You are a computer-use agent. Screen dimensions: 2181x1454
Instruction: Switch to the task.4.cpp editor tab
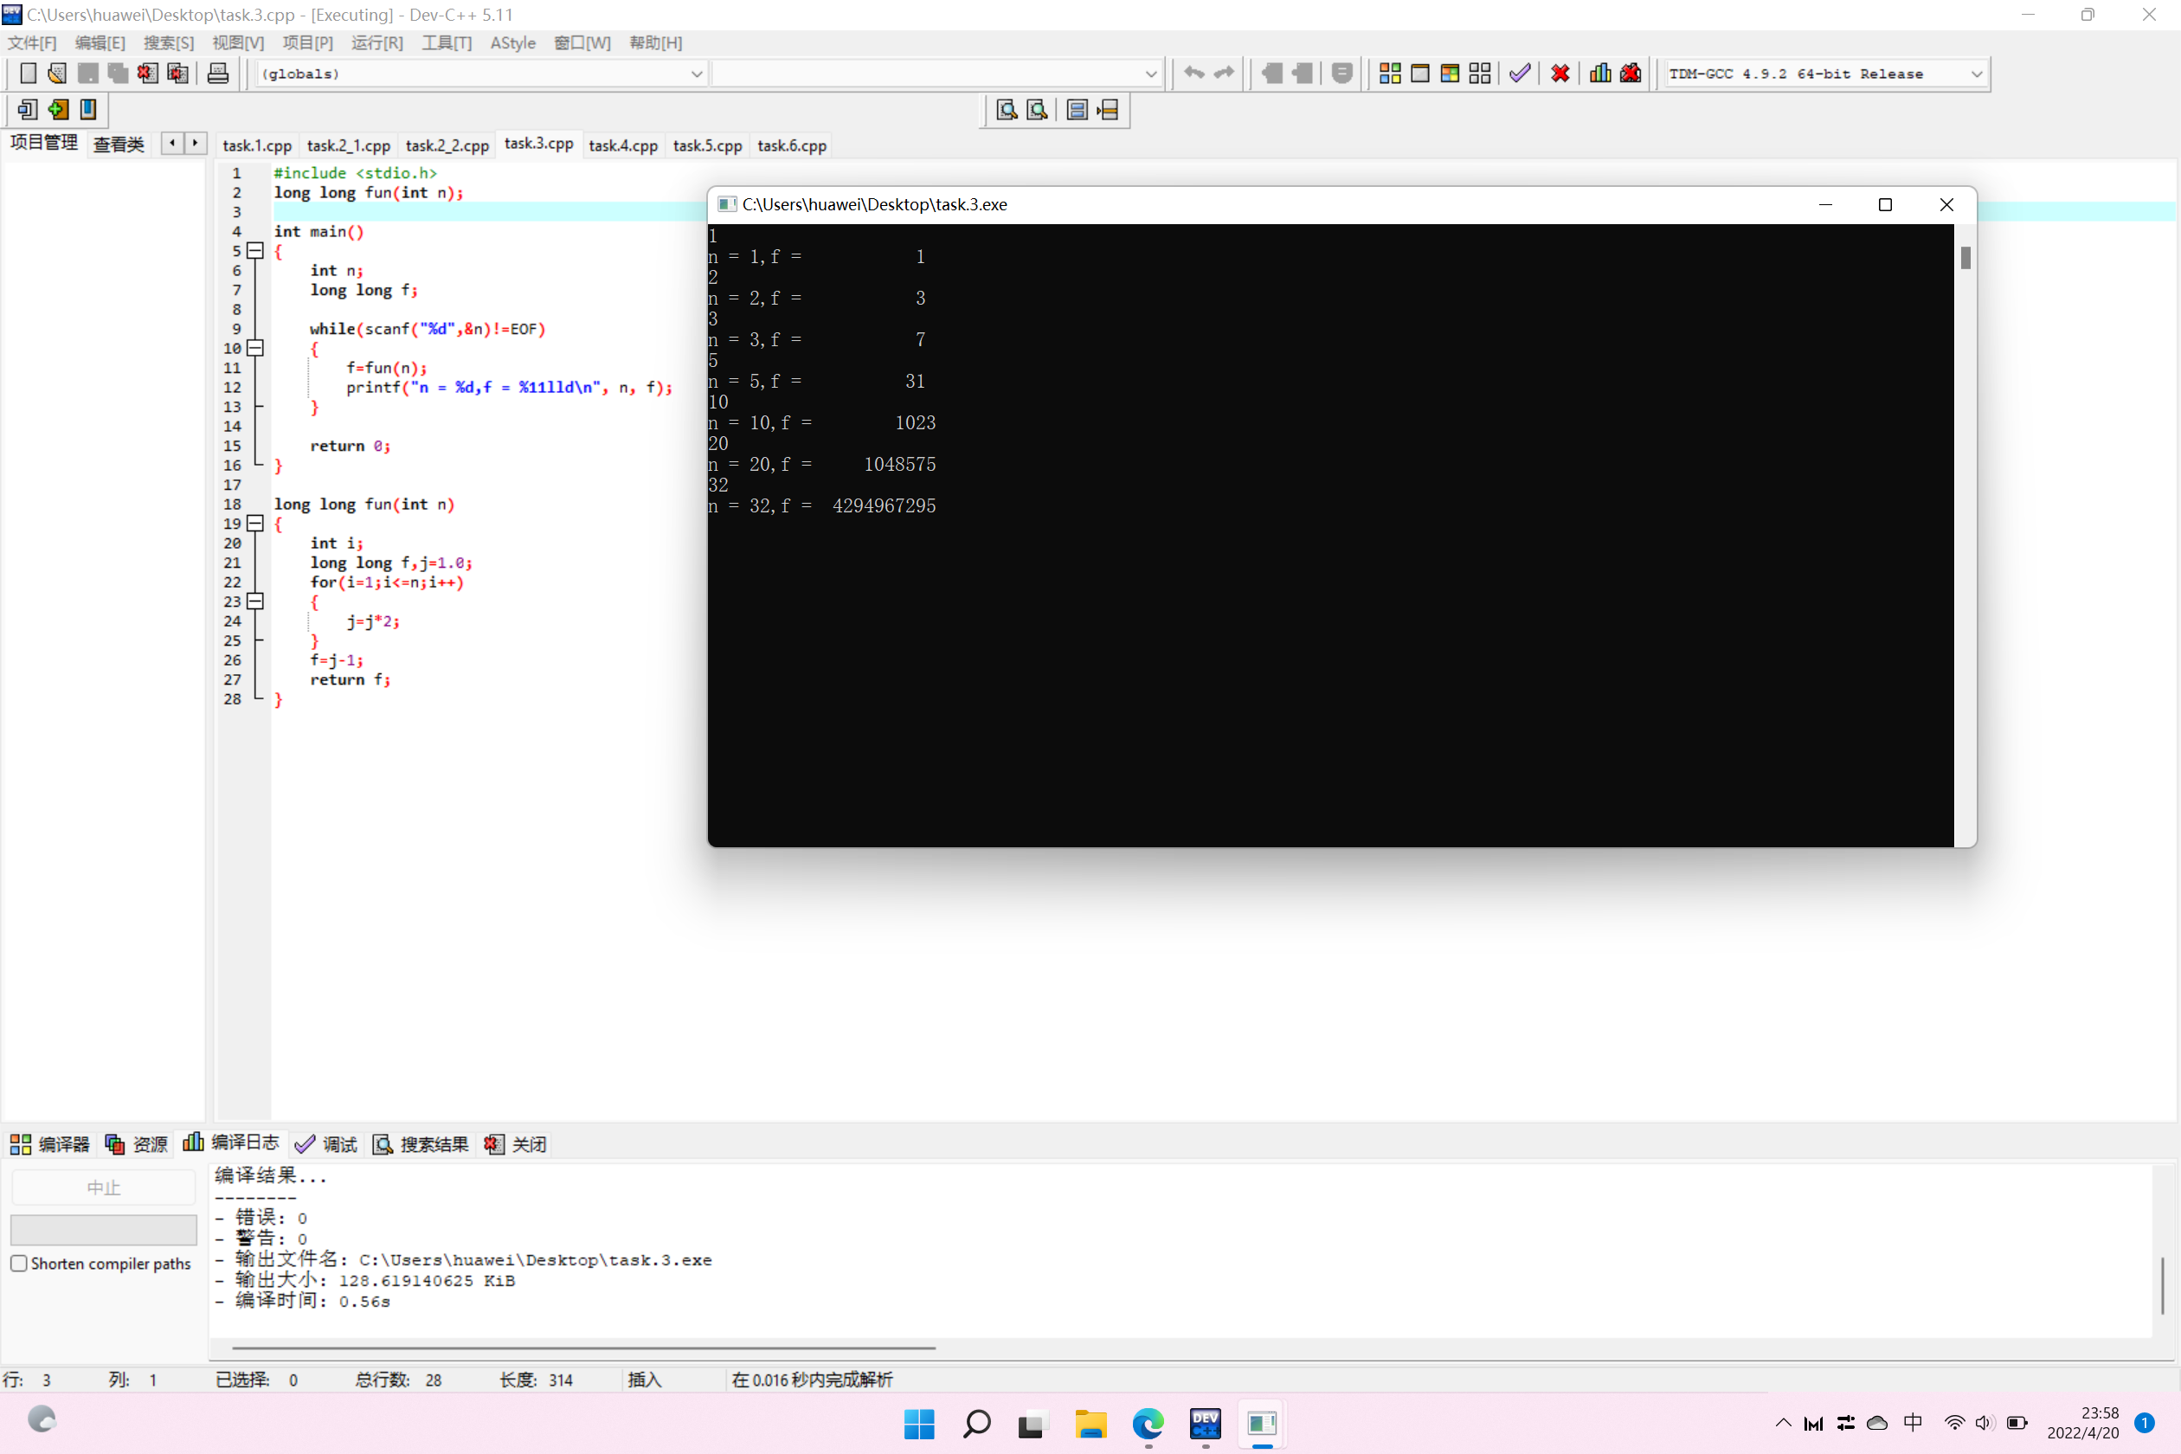(x=622, y=145)
